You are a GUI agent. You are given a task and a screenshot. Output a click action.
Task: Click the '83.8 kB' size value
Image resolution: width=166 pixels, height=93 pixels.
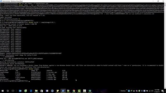65,79
